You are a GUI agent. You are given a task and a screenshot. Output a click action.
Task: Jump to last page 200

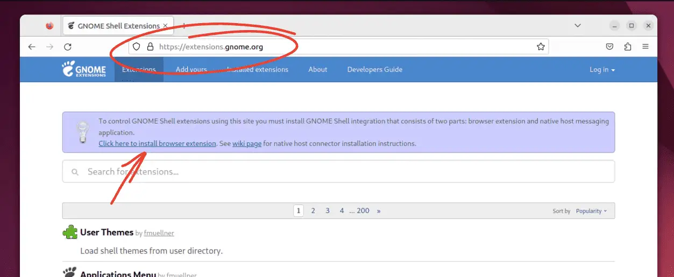coord(363,210)
